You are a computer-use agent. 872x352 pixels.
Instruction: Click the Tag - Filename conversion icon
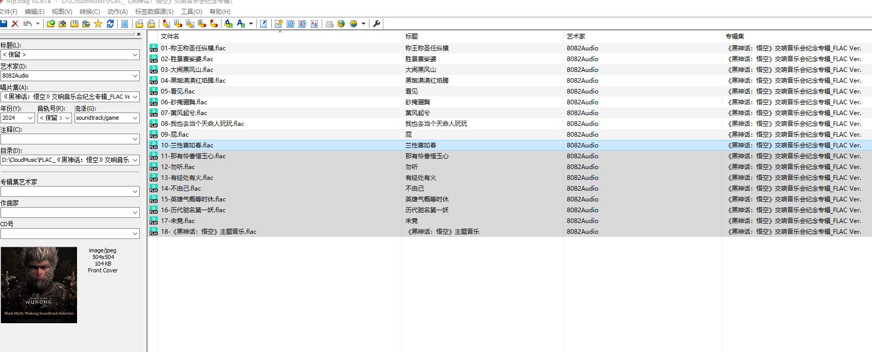point(166,24)
